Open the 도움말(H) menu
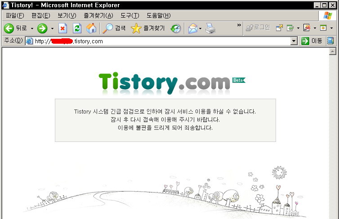Screen dimensions: 339x219 (x=159, y=15)
